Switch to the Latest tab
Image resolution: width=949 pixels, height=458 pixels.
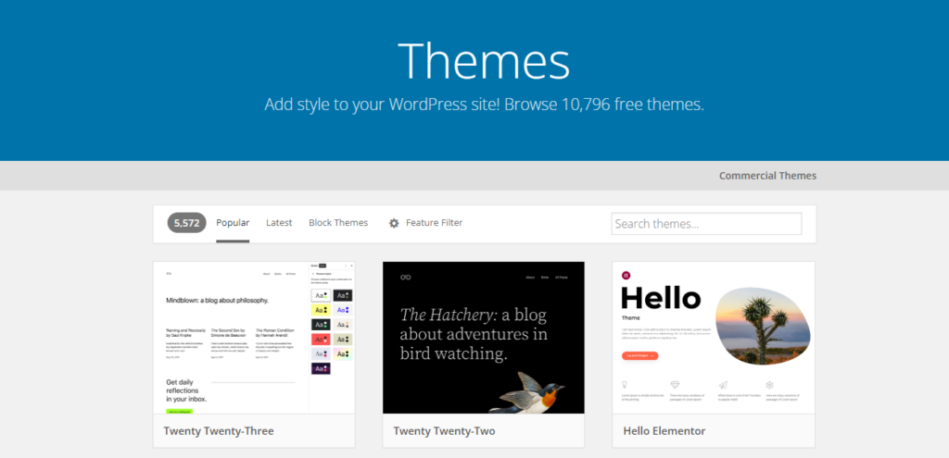(279, 223)
